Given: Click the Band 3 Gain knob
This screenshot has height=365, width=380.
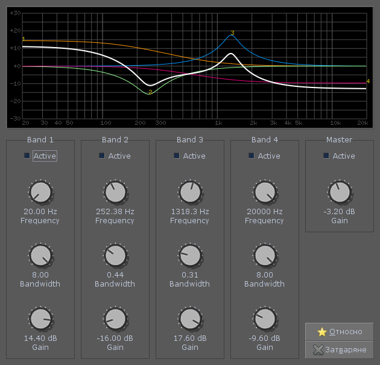Looking at the screenshot, I should (x=189, y=319).
